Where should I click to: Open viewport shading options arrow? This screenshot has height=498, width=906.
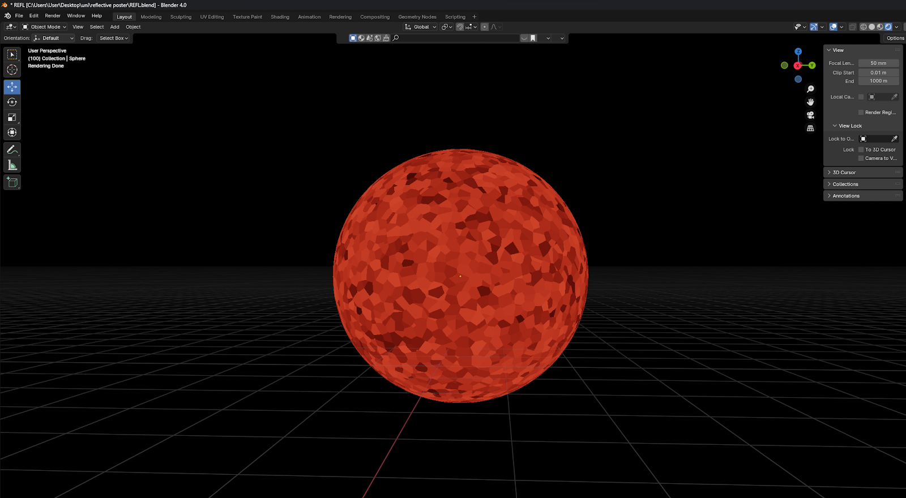(x=897, y=27)
